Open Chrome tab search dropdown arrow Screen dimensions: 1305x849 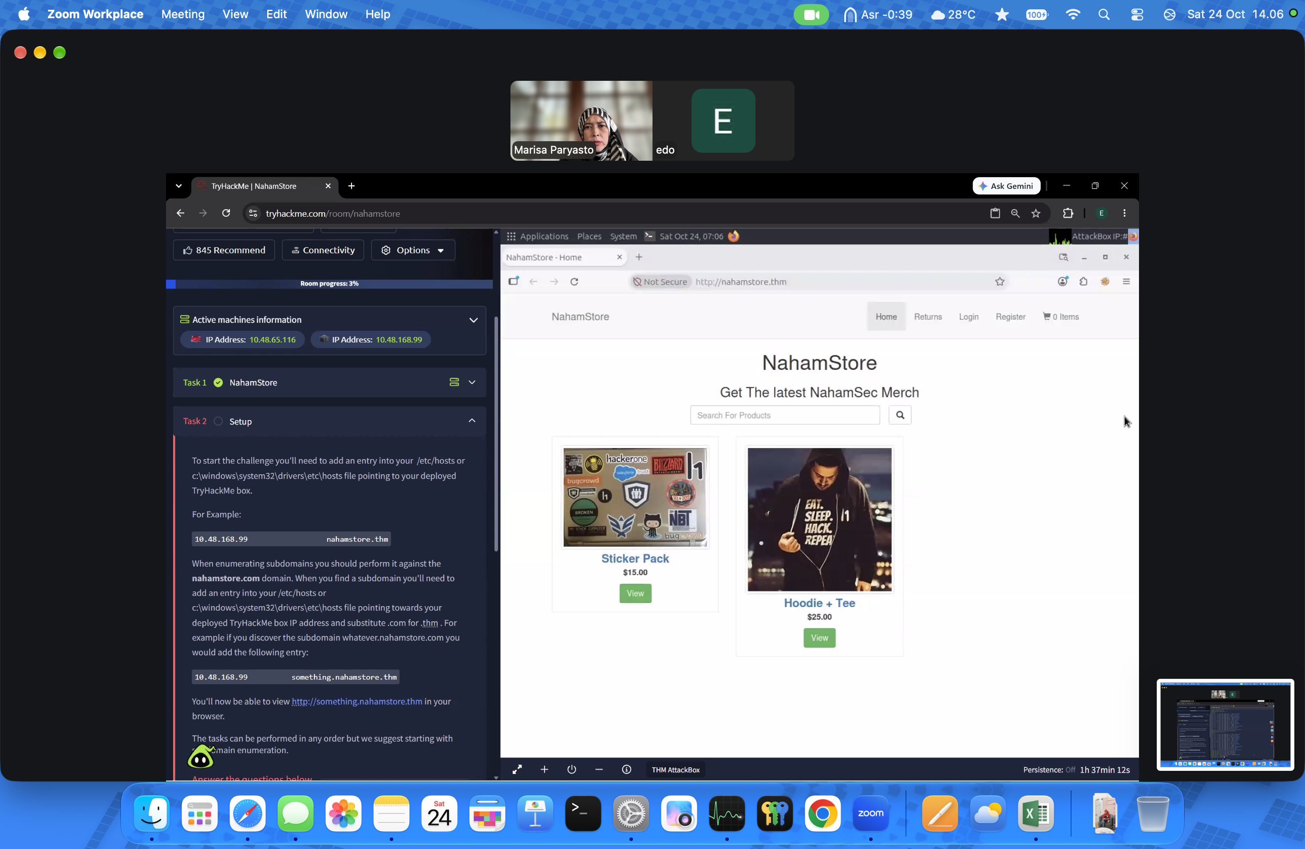(x=179, y=186)
